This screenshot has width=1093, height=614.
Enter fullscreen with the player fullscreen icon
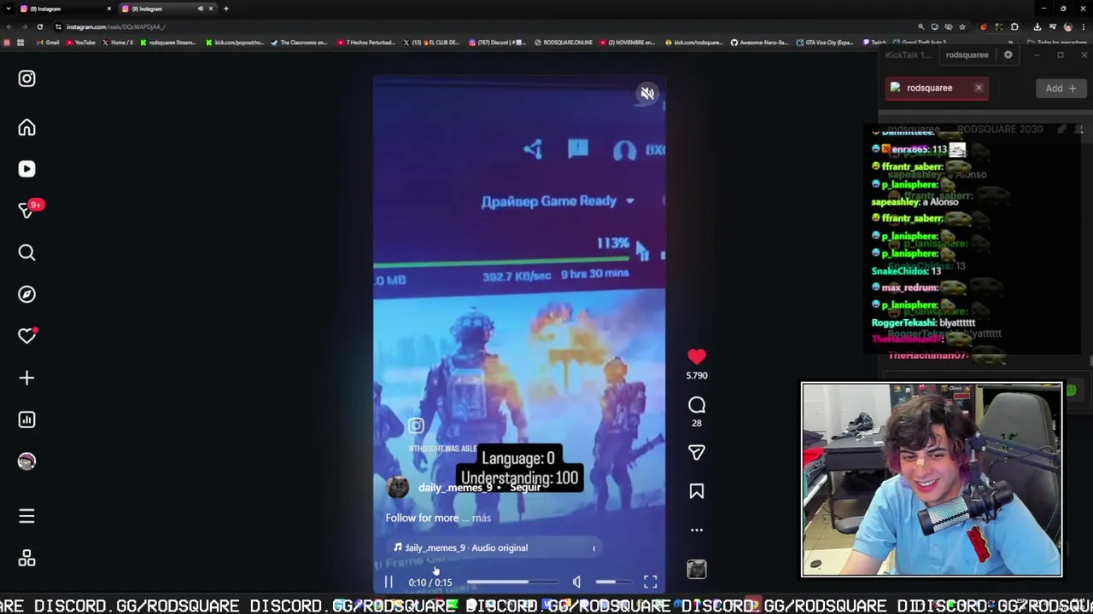[651, 582]
